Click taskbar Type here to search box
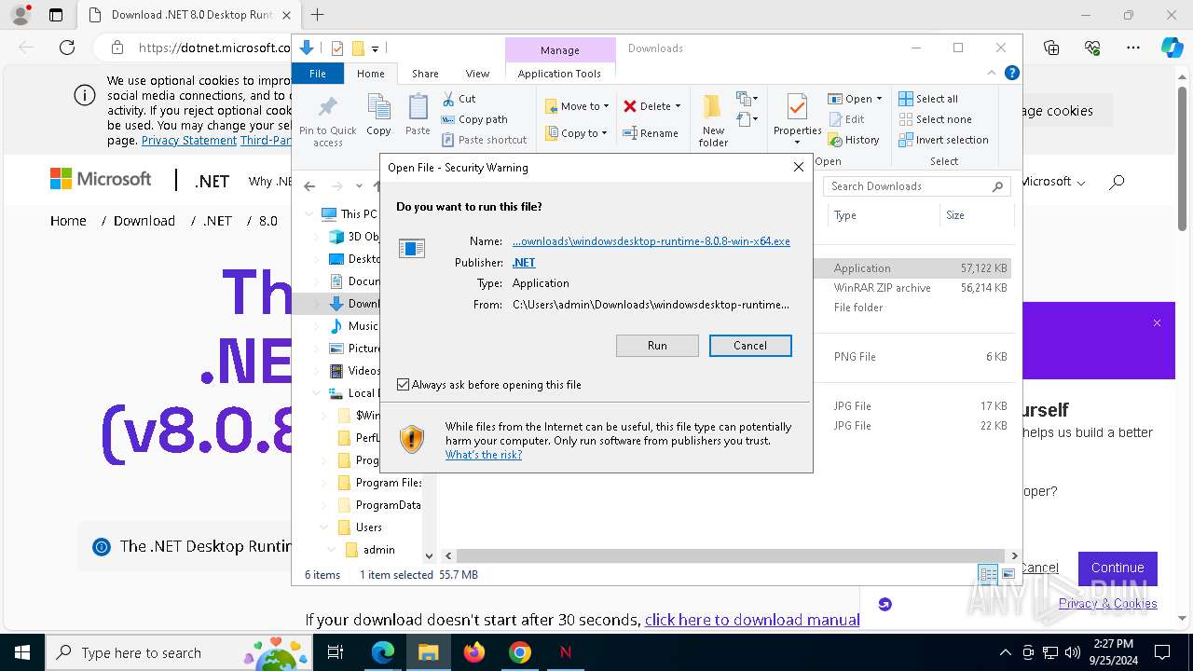This screenshot has width=1193, height=671. 178,652
